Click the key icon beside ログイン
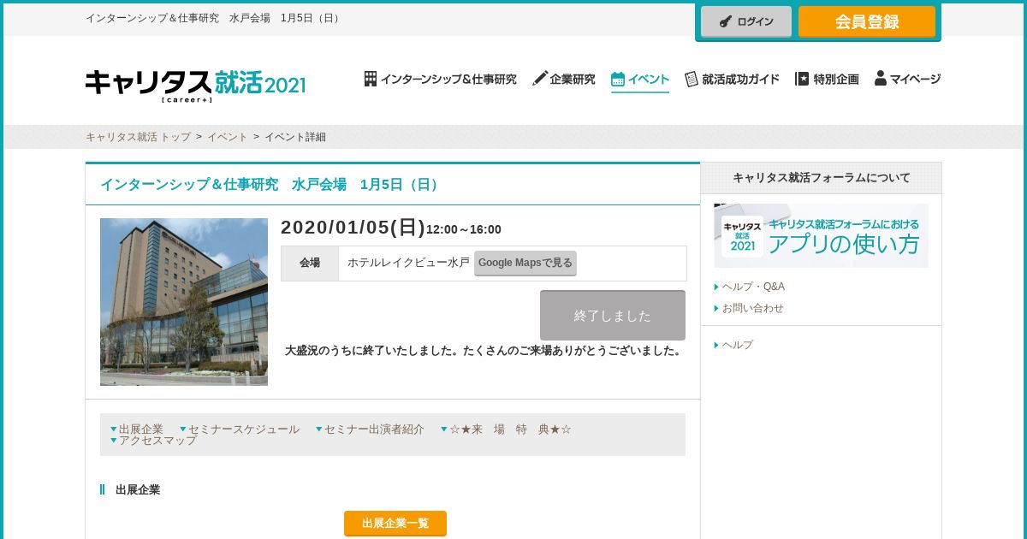Viewport: 1027px width, 539px height. click(726, 21)
